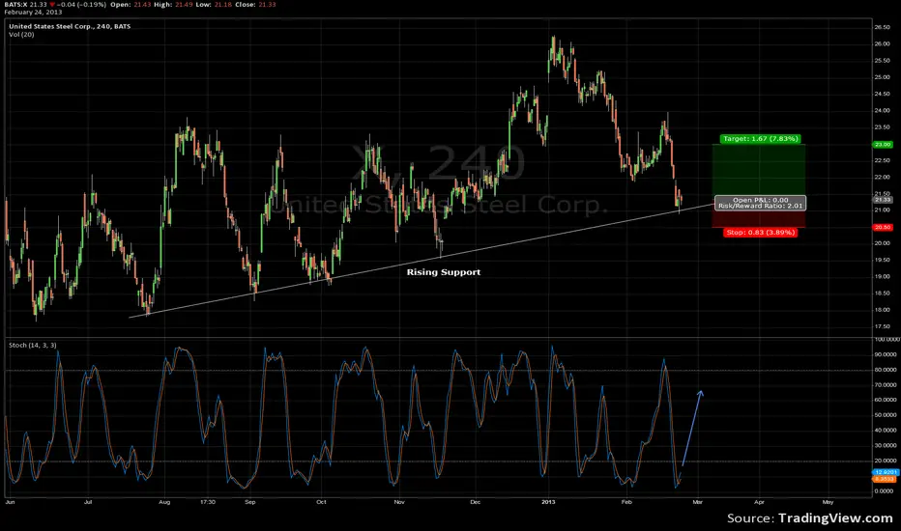
Task: Click the Nov label on the time axis
Action: [399, 502]
